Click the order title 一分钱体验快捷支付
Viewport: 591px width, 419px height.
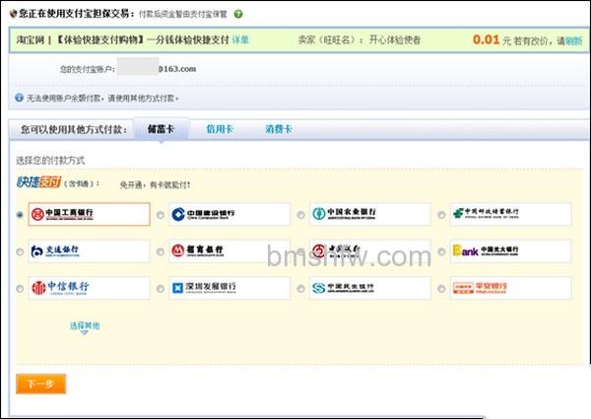(188, 39)
